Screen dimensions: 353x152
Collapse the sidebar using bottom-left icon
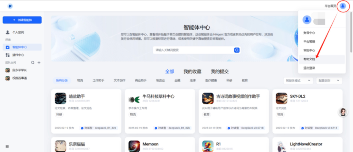7,146
